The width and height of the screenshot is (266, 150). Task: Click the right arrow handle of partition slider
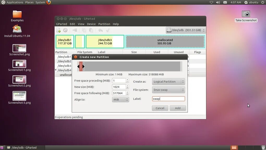pyautogui.click(x=83, y=66)
